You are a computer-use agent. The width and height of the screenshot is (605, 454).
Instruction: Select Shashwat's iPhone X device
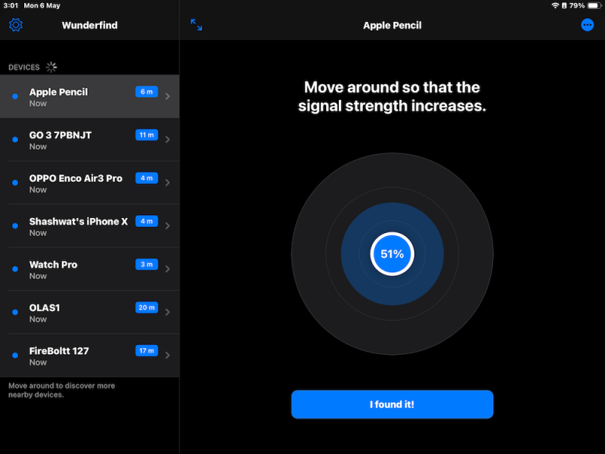[x=89, y=225]
